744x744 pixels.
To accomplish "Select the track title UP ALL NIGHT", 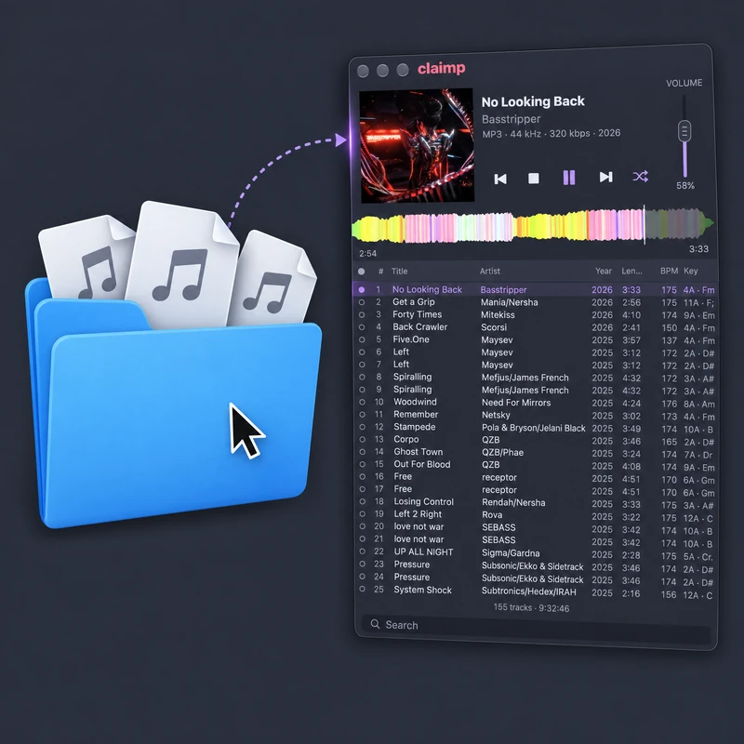I will tap(423, 551).
